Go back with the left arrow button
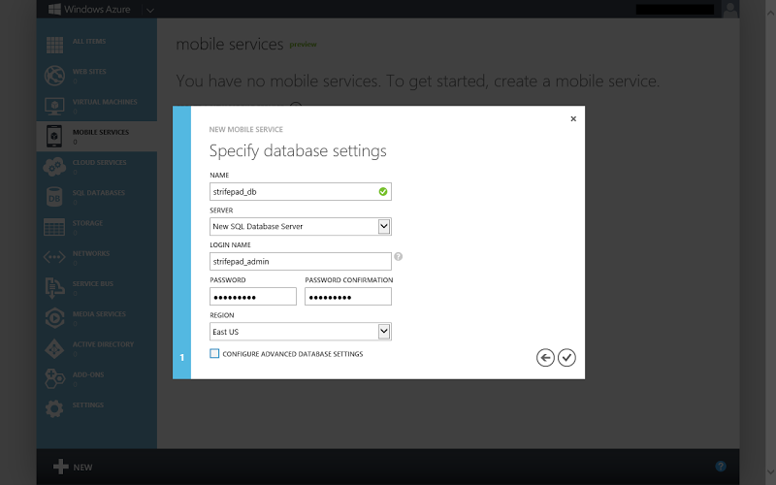776x485 pixels. pos(545,357)
